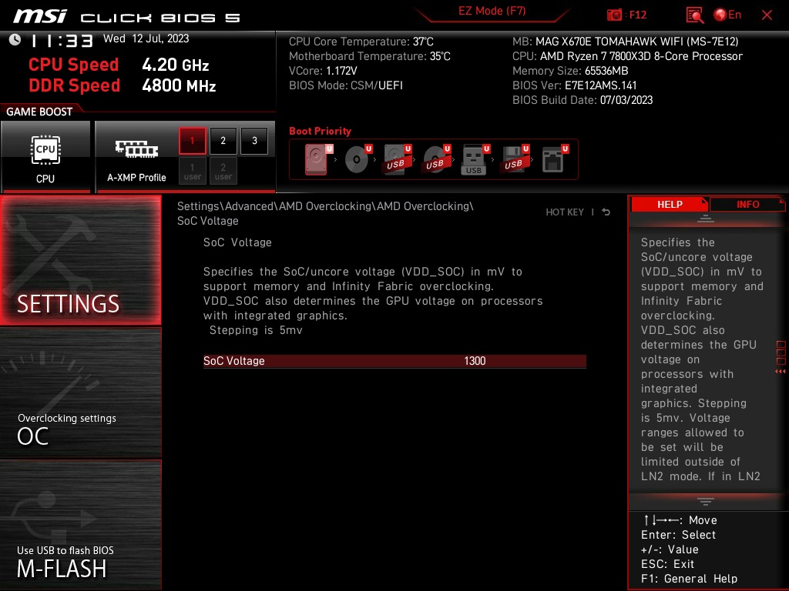The image size is (789, 591).
Task: Open the BIOS search magnifier icon
Action: pos(694,15)
